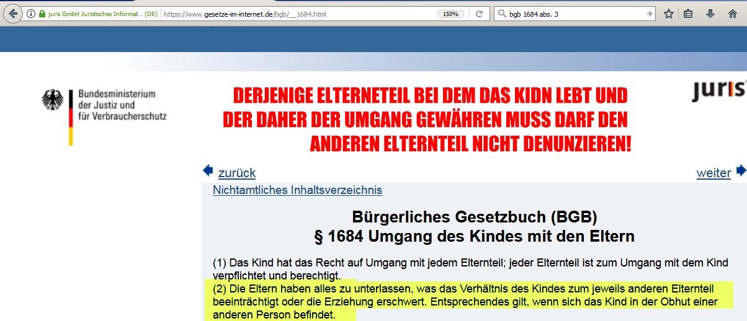The width and height of the screenshot is (747, 321).
Task: Reset the 150% zoom level indicator
Action: point(451,14)
